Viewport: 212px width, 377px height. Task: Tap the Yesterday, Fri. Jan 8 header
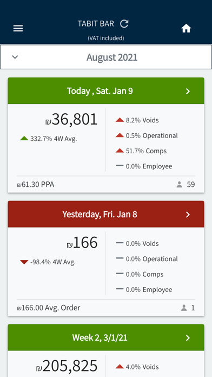(106, 214)
